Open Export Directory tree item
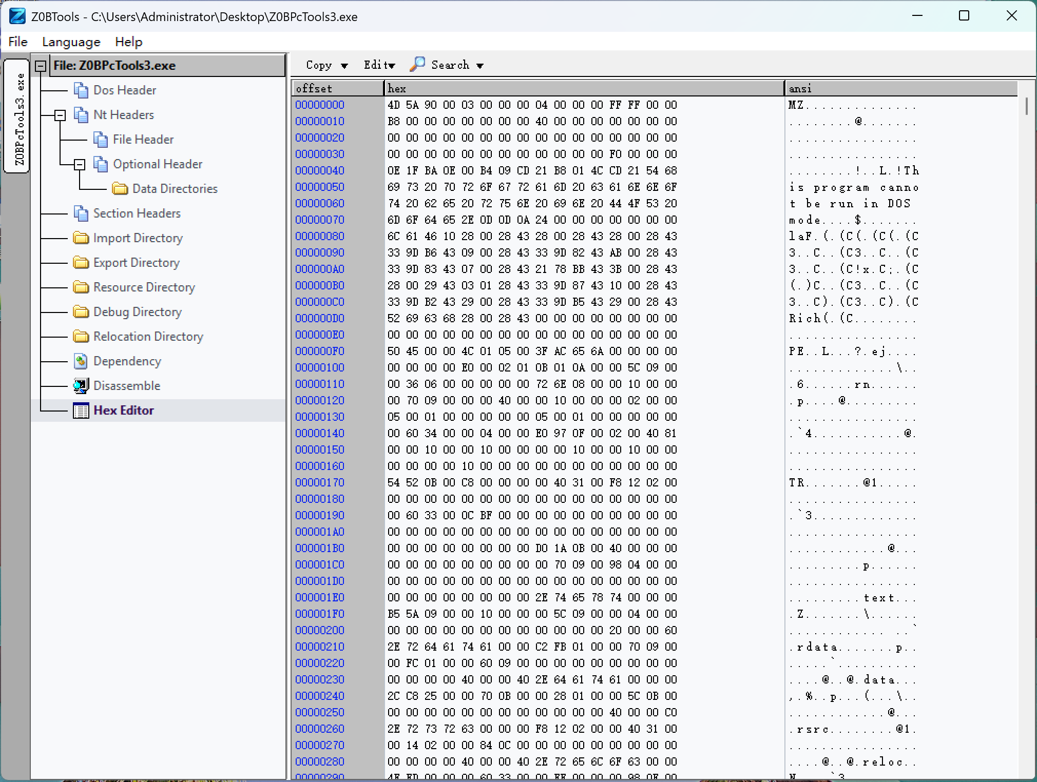The height and width of the screenshot is (782, 1037). tap(137, 263)
